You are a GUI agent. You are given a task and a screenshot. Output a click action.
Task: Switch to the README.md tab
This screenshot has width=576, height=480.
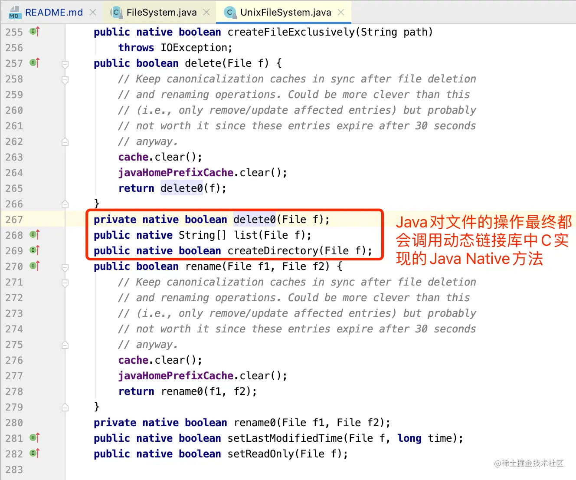(x=46, y=12)
